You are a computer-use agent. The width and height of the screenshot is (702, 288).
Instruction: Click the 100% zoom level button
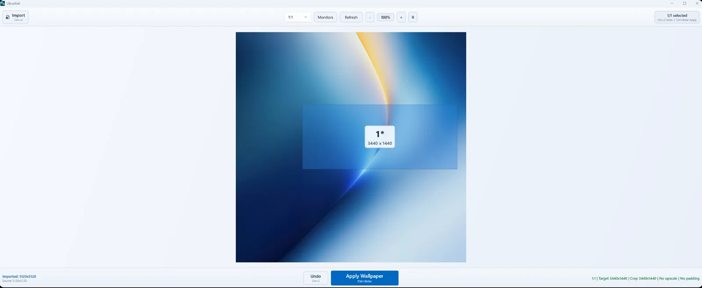(x=385, y=17)
